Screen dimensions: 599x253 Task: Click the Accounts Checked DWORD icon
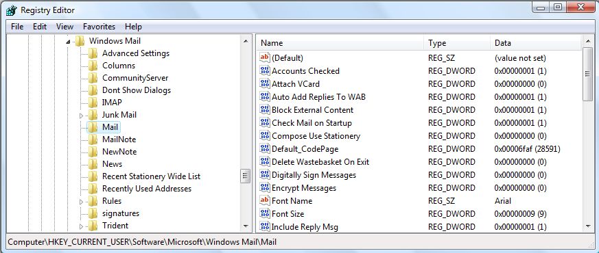(264, 70)
